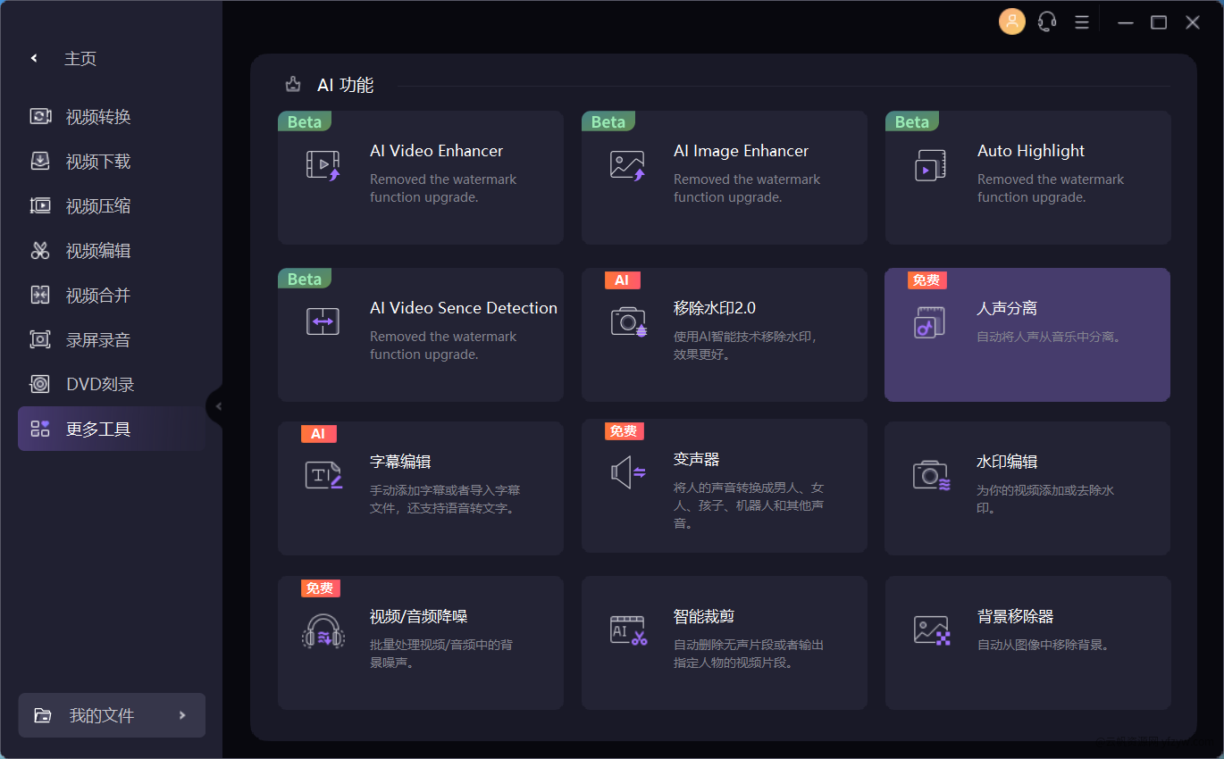The height and width of the screenshot is (759, 1224).
Task: Open the 人声分离 tool title
Action: pos(1007,308)
